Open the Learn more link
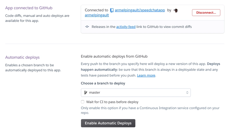This screenshot has height=132, width=229. point(146,75)
